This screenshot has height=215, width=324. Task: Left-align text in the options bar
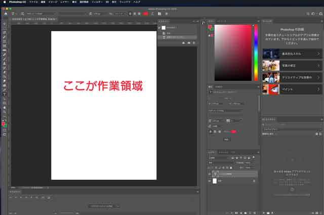coord(130,14)
